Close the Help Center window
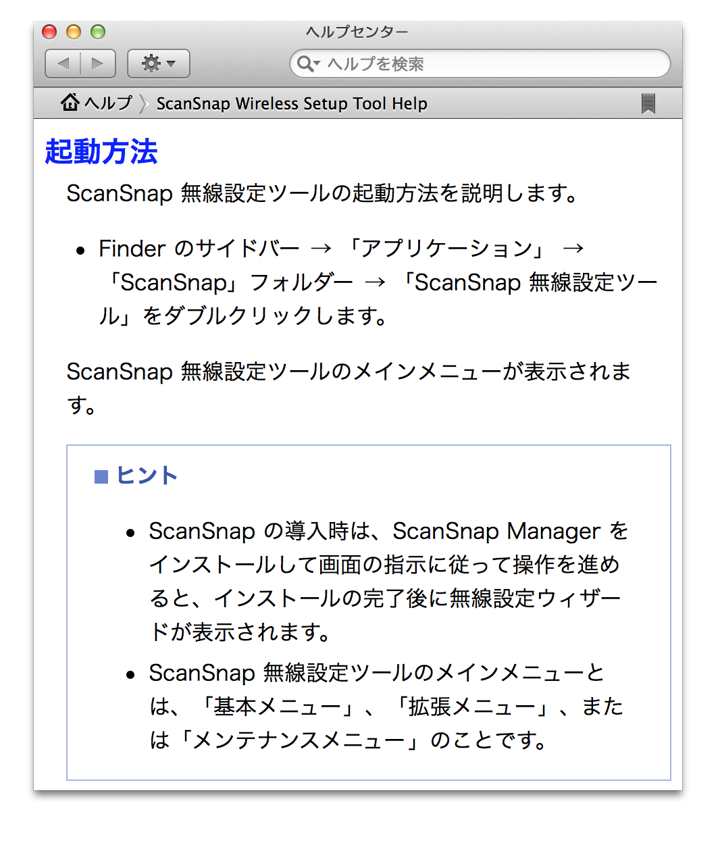 coord(49,32)
